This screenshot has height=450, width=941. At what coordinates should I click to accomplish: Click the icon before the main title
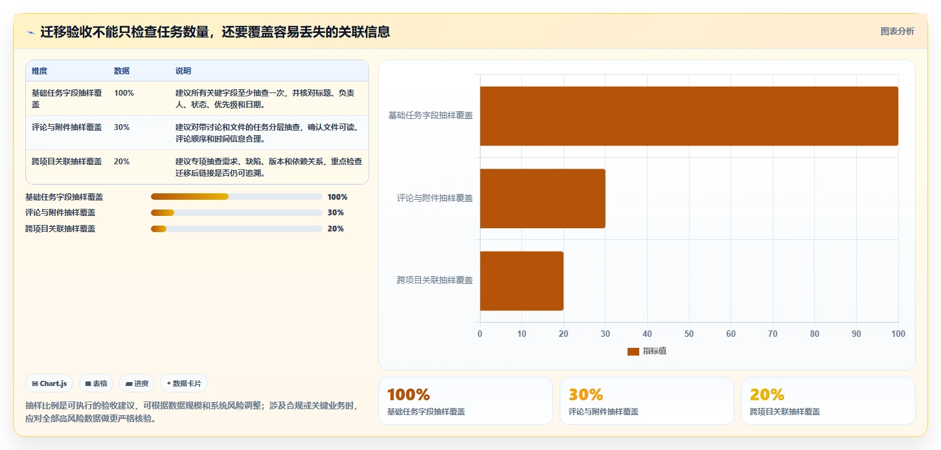(x=30, y=32)
